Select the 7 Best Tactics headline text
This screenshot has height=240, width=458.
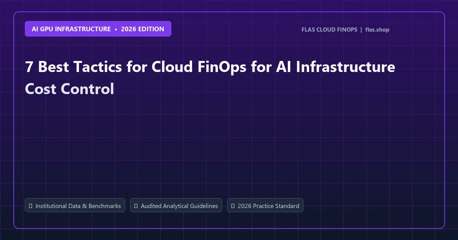(x=210, y=78)
